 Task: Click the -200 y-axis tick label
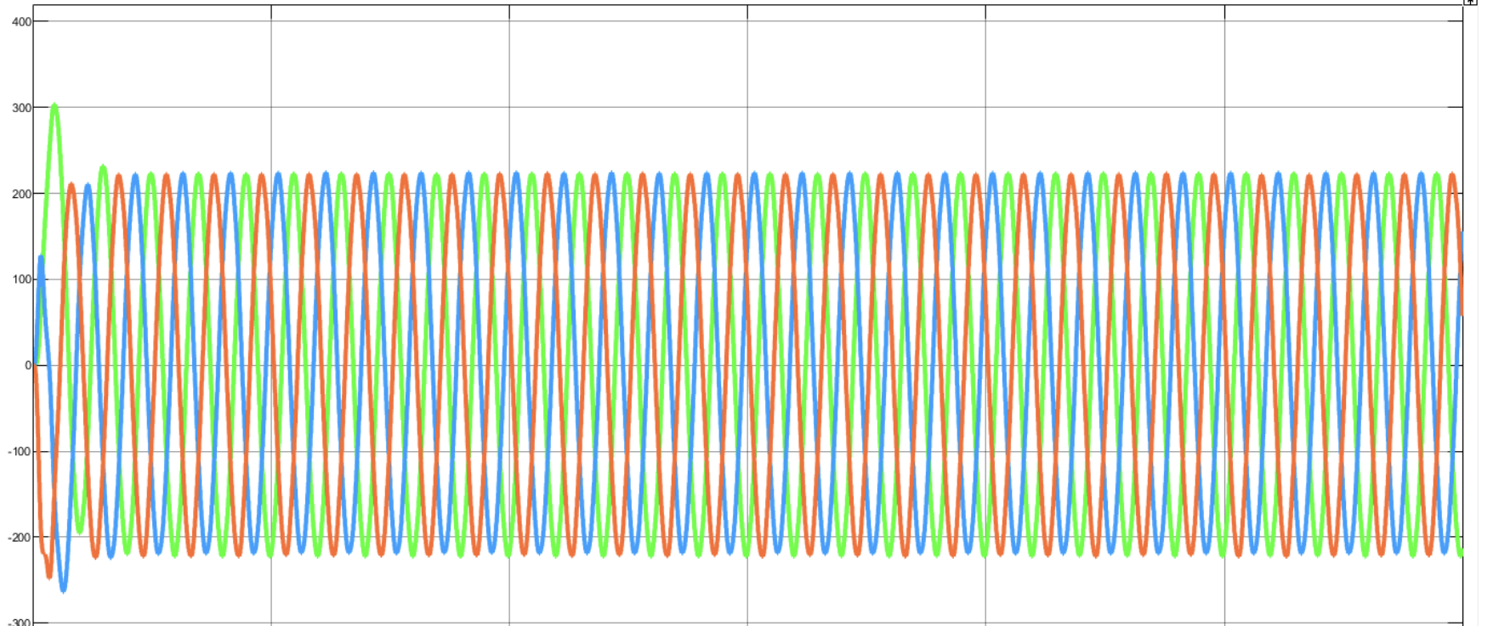20,537
